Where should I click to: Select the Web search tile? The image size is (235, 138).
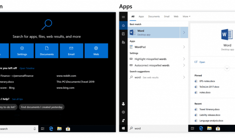pyautogui.click(x=96, y=51)
